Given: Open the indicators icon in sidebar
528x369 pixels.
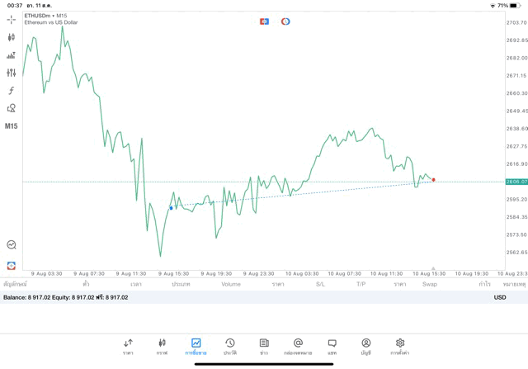Looking at the screenshot, I should point(12,55).
